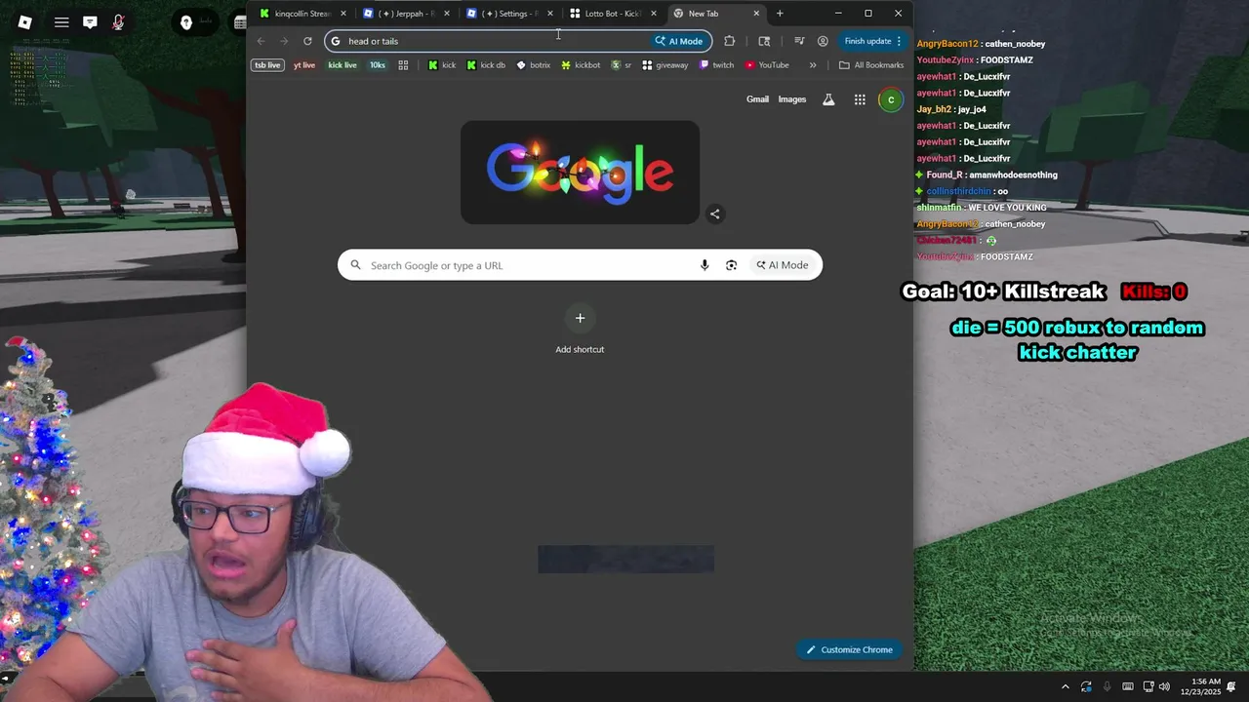Open the Chrome profile icon
The image size is (1249, 702).
coord(823,41)
